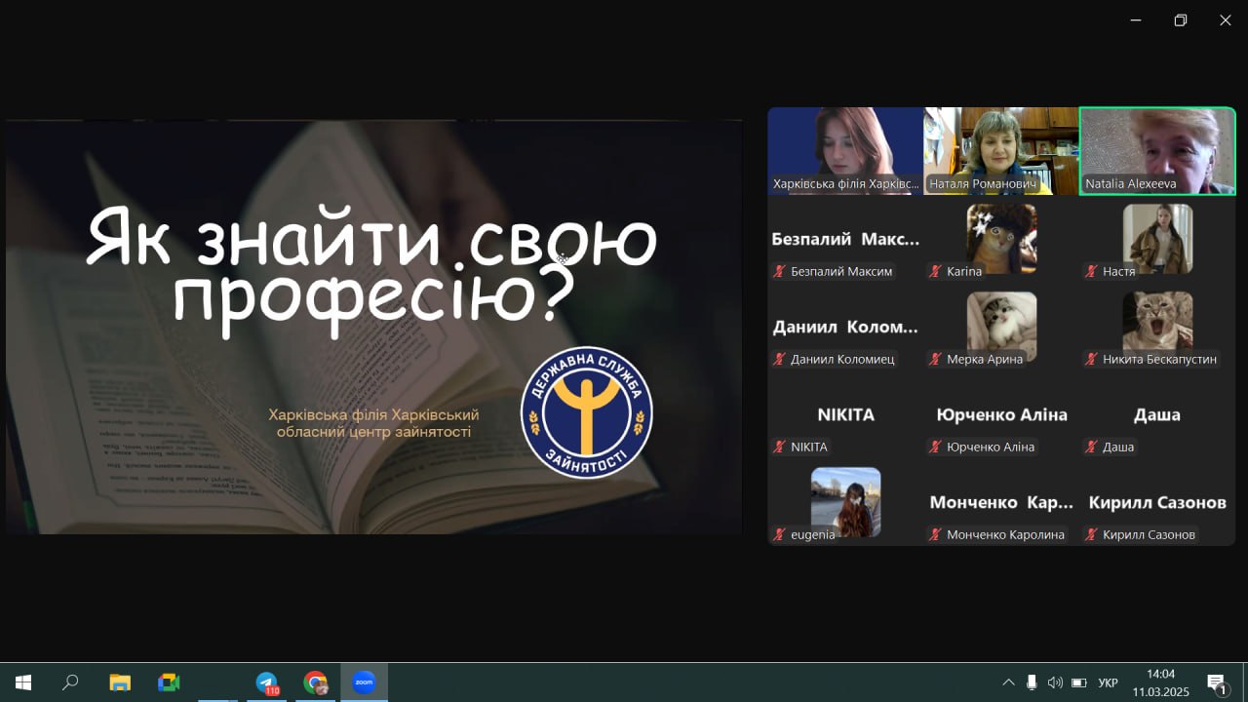Click the muted mic icon beside Даша
The width and height of the screenshot is (1248, 702).
pyautogui.click(x=1091, y=447)
